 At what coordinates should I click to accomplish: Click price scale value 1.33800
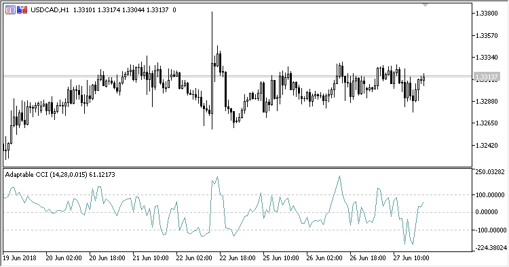pyautogui.click(x=487, y=14)
